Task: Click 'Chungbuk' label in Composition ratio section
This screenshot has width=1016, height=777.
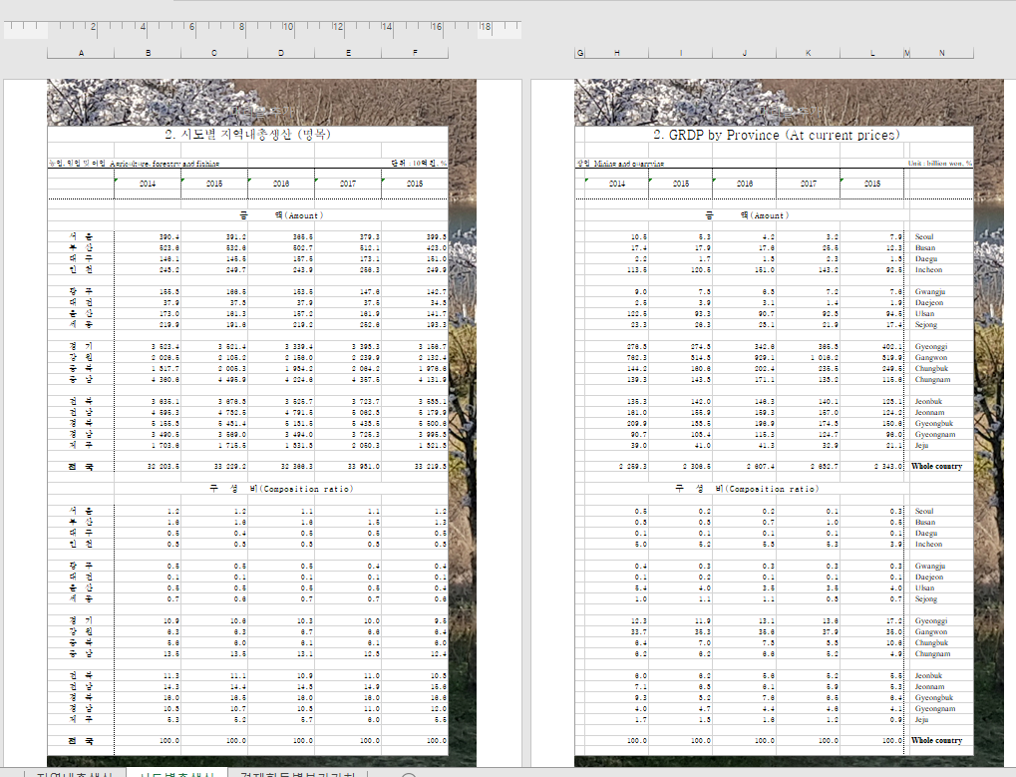Action: [931, 643]
